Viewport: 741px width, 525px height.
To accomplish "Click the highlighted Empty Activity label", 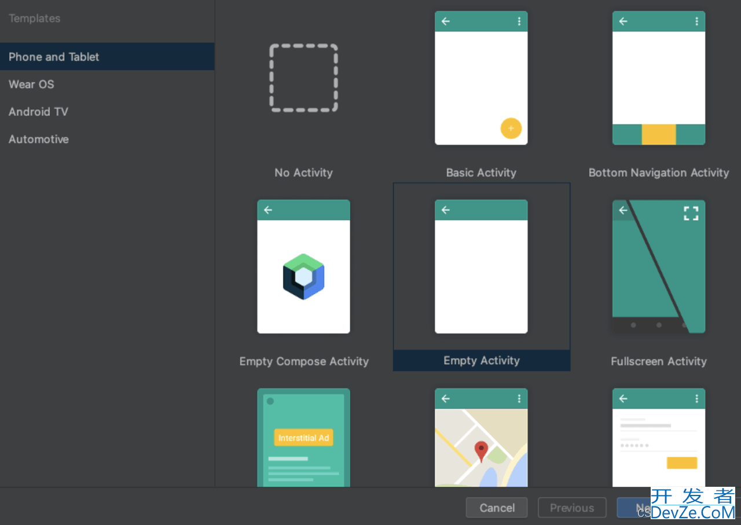I will point(482,361).
